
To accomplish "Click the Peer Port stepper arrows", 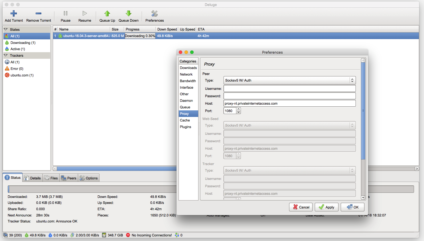I will [239, 111].
